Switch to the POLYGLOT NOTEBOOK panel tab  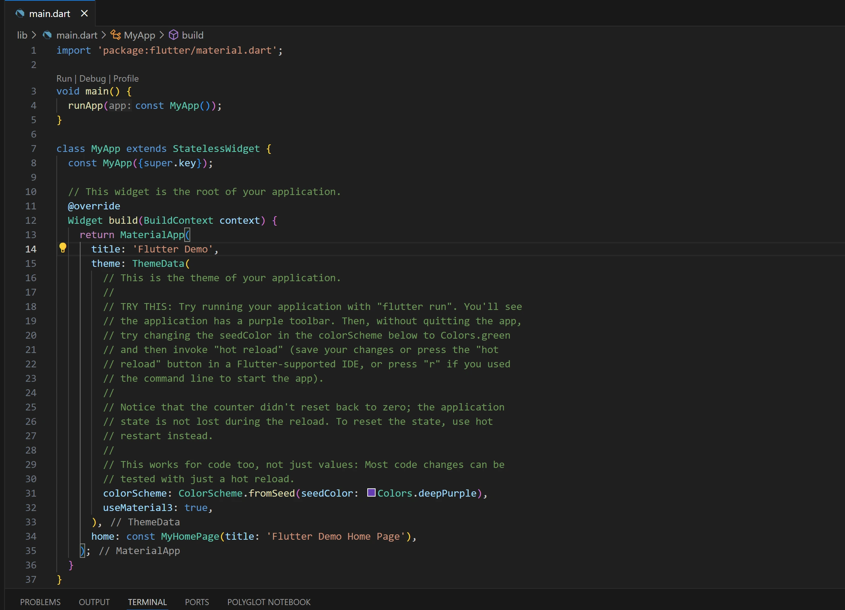click(x=269, y=602)
